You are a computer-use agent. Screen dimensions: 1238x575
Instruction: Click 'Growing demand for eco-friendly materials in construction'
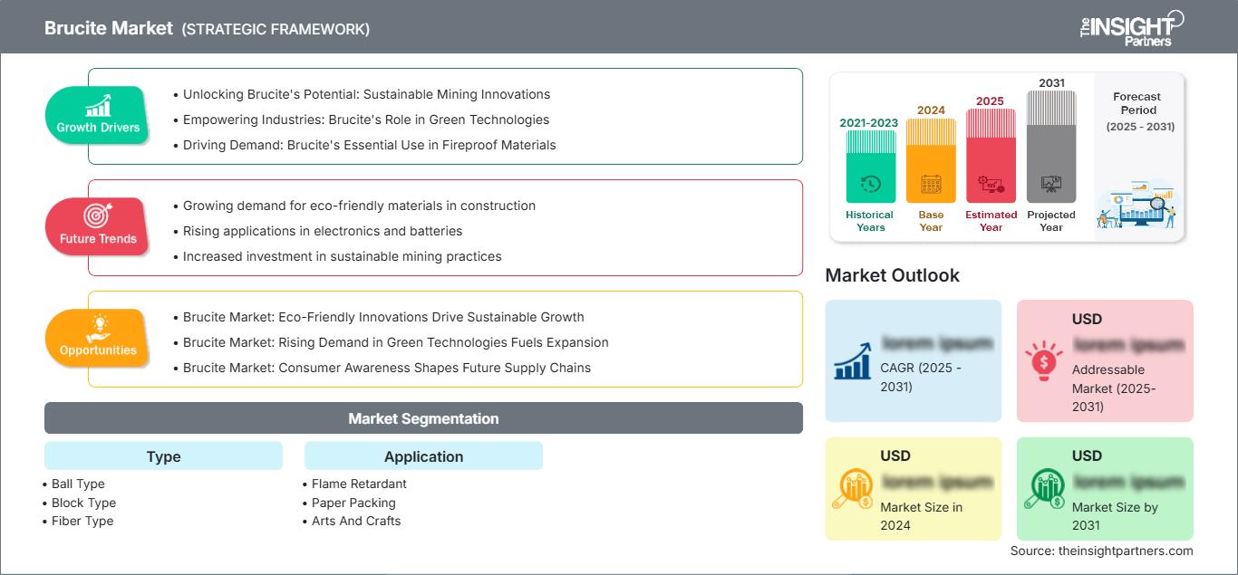[359, 206]
